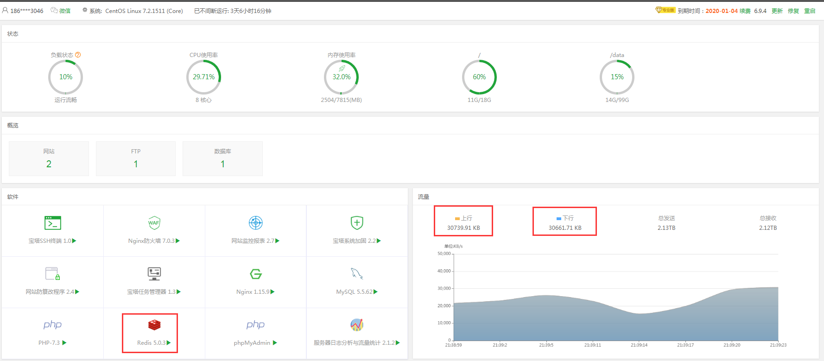Click the phpMyAdmin php logo icon
The height and width of the screenshot is (361, 824).
(255, 325)
